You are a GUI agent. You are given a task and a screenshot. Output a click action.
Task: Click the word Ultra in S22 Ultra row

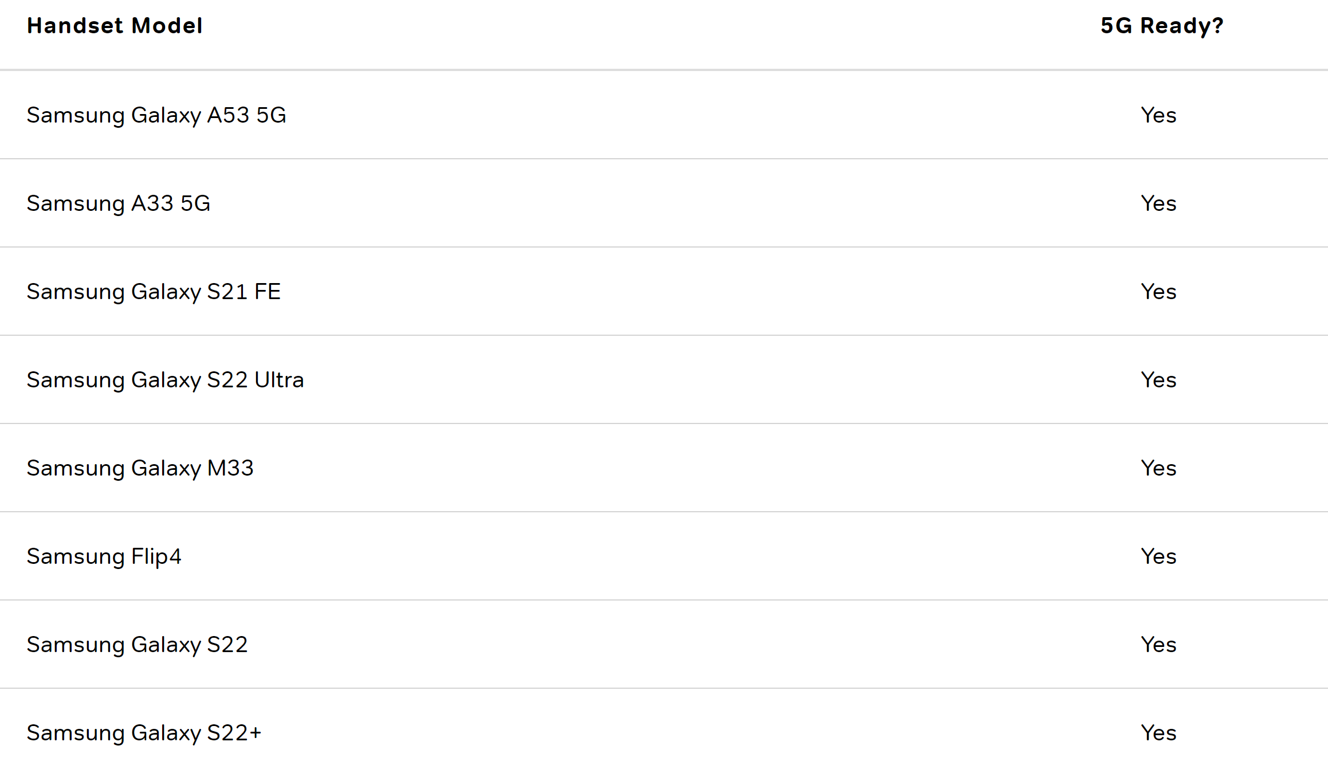coord(279,380)
